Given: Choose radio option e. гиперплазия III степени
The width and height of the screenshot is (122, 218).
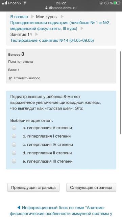Looking at the screenshot, I should 14,161.
